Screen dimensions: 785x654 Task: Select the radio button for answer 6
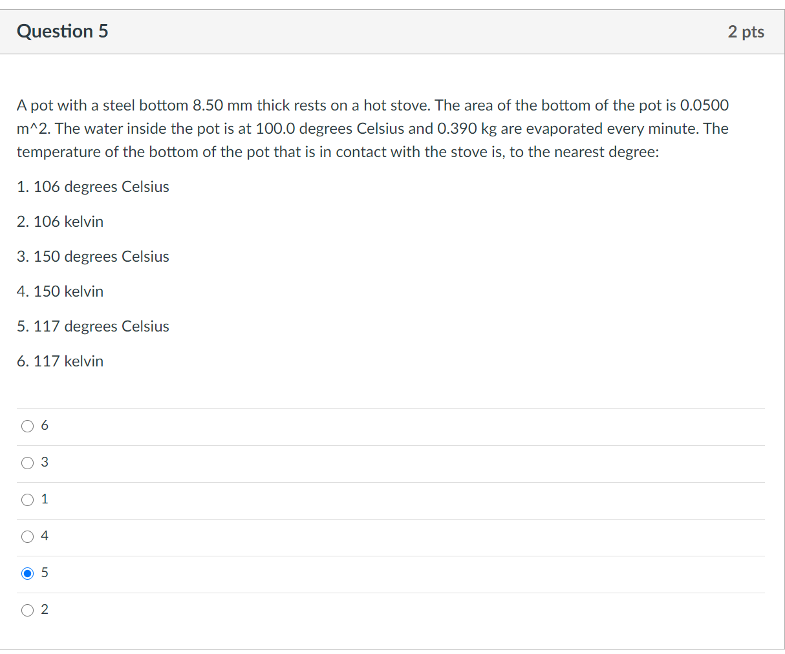point(27,425)
